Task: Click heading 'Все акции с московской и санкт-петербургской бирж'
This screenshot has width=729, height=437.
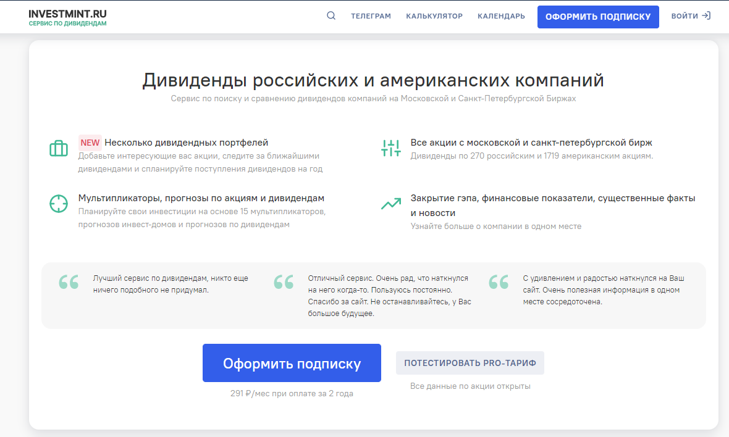Action: click(531, 143)
